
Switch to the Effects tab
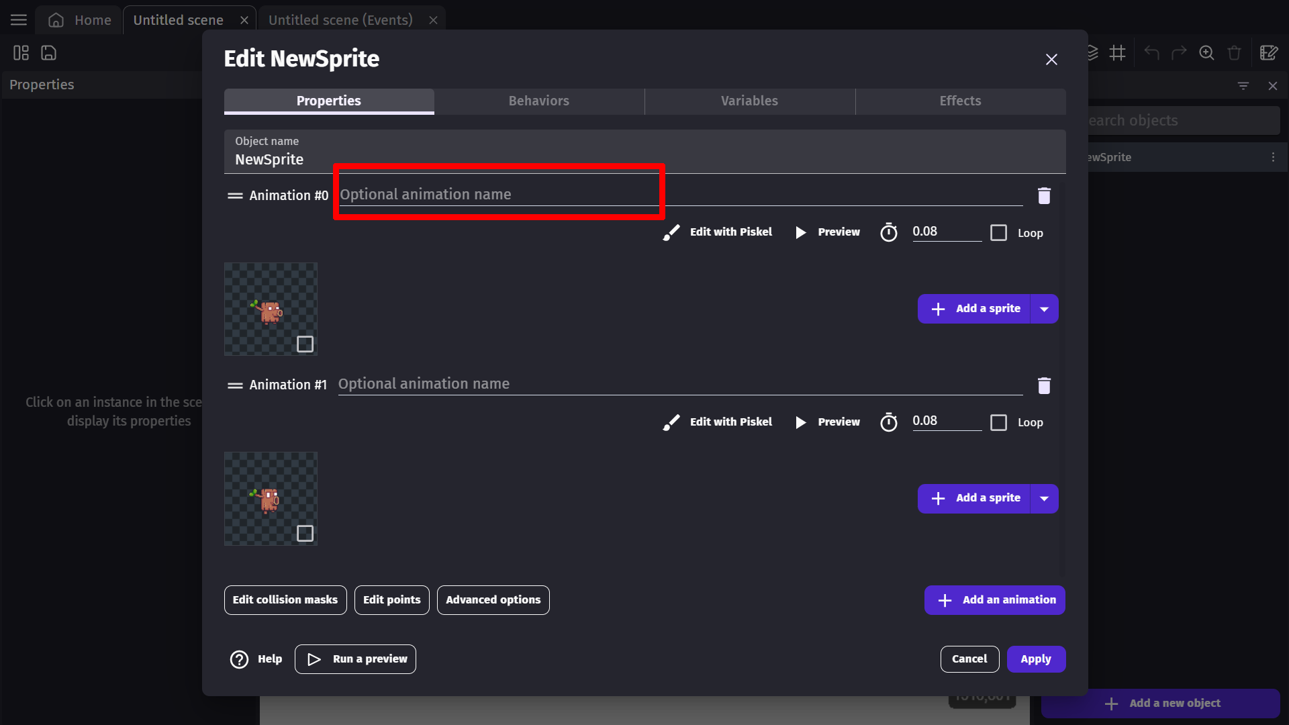[x=960, y=101]
